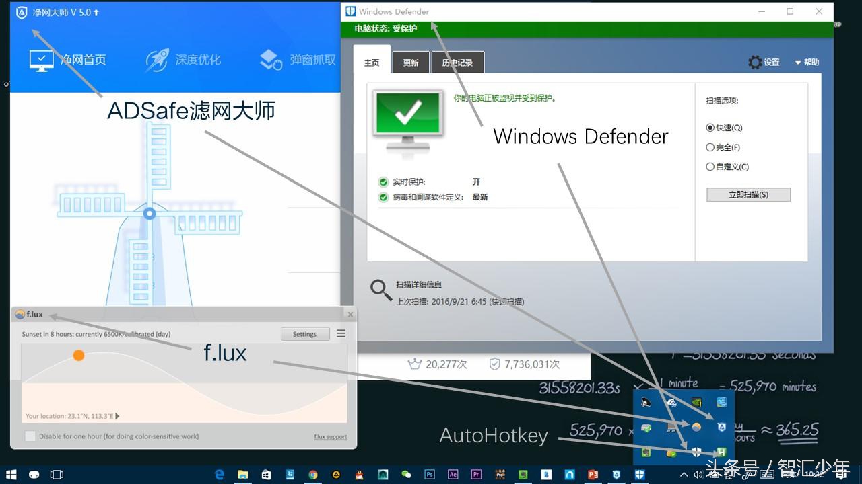Click the 病毒和间谍软件定义 status row

coord(433,198)
